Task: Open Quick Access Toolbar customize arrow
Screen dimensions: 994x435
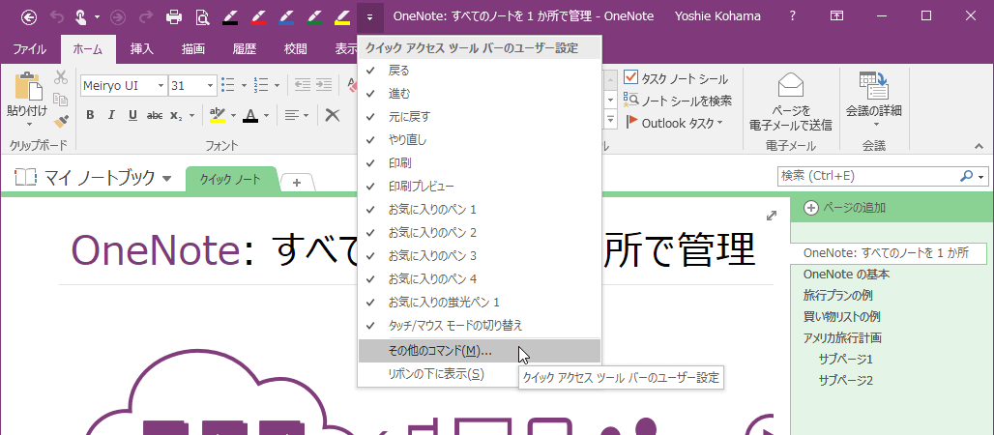Action: click(x=370, y=16)
